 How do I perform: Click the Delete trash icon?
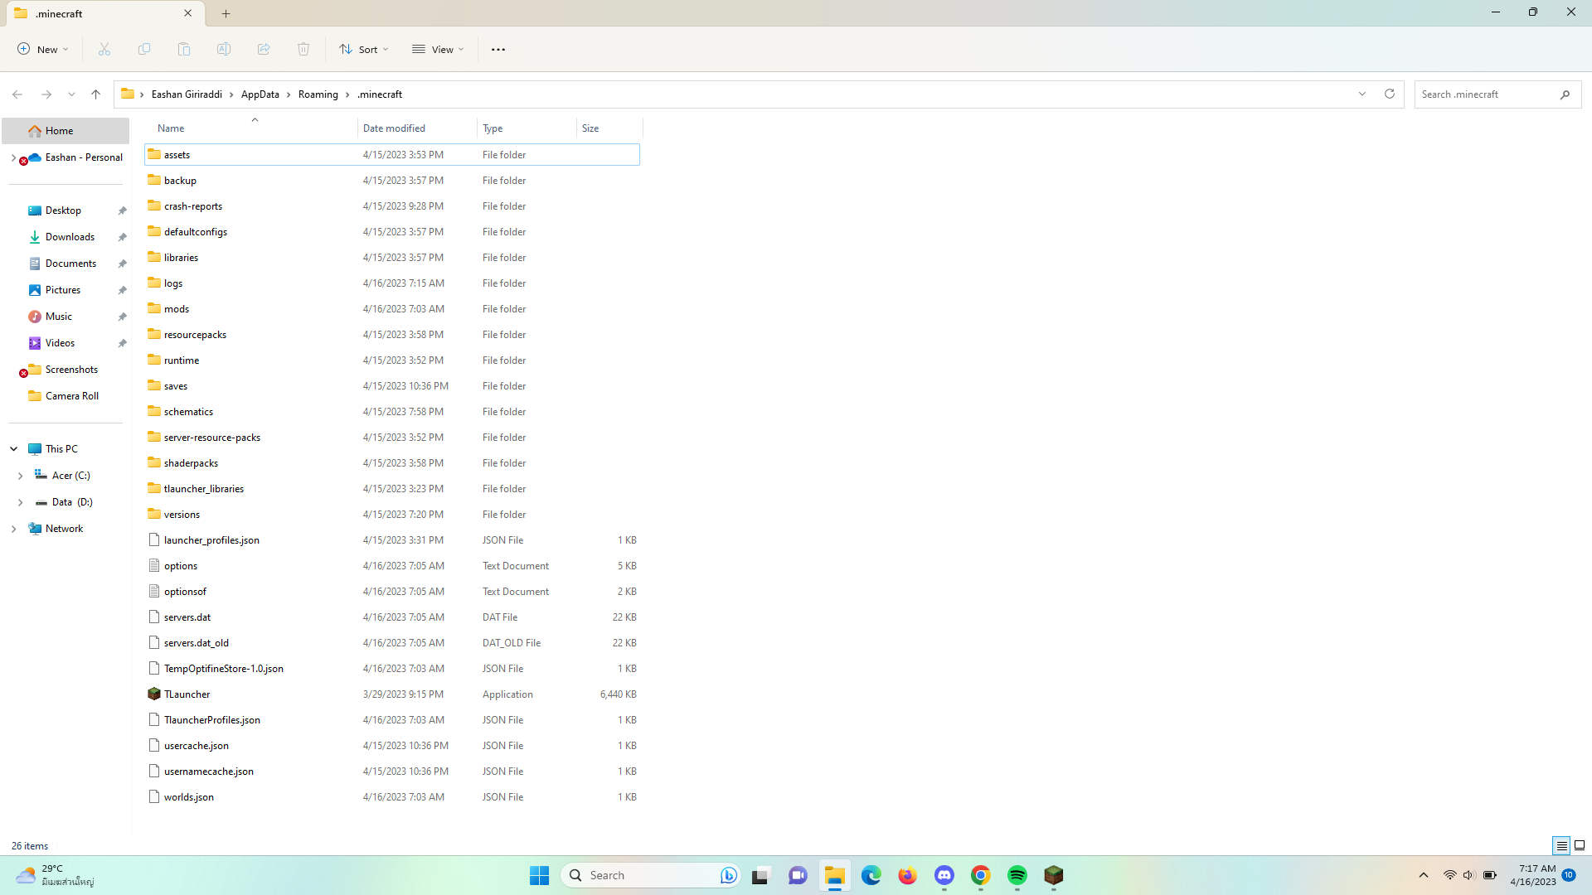pyautogui.click(x=303, y=50)
